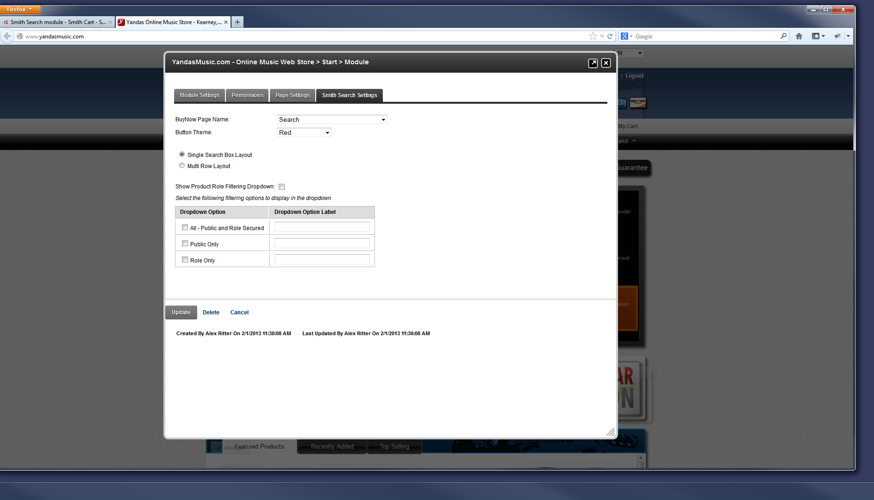The image size is (874, 500).
Task: Reload the page with the refresh icon
Action: click(x=610, y=36)
